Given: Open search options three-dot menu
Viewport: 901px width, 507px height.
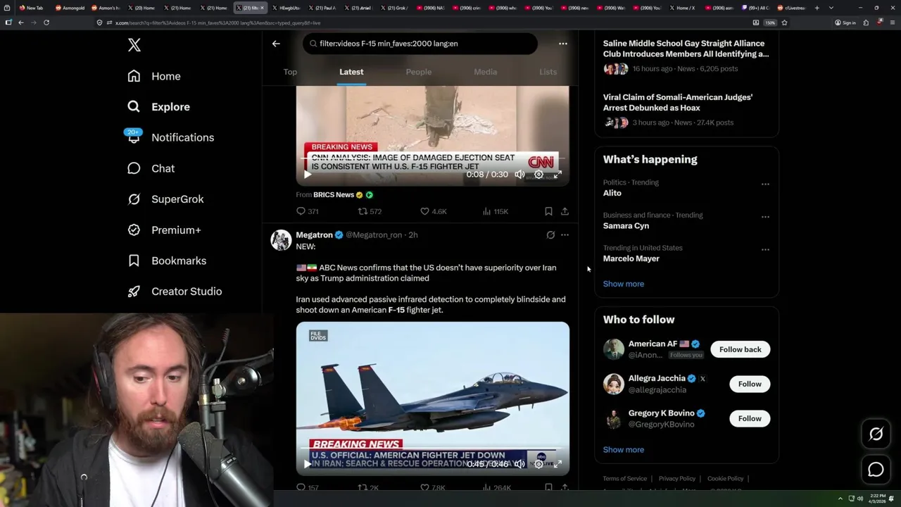Looking at the screenshot, I should (562, 44).
